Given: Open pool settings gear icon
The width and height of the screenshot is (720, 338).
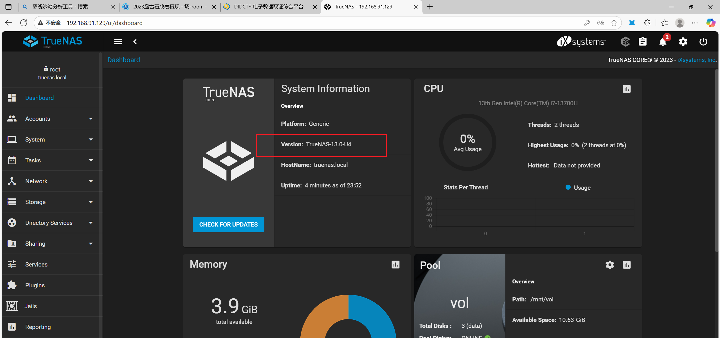Looking at the screenshot, I should click(x=610, y=265).
